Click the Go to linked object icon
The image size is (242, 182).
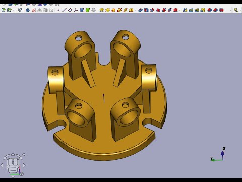[x=4, y=10]
